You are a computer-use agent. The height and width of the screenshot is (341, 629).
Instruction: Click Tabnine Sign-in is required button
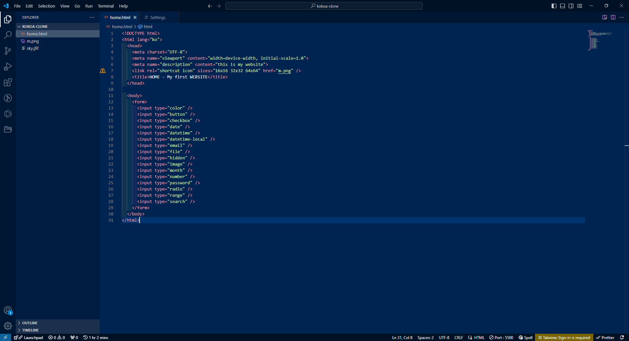[564, 337]
